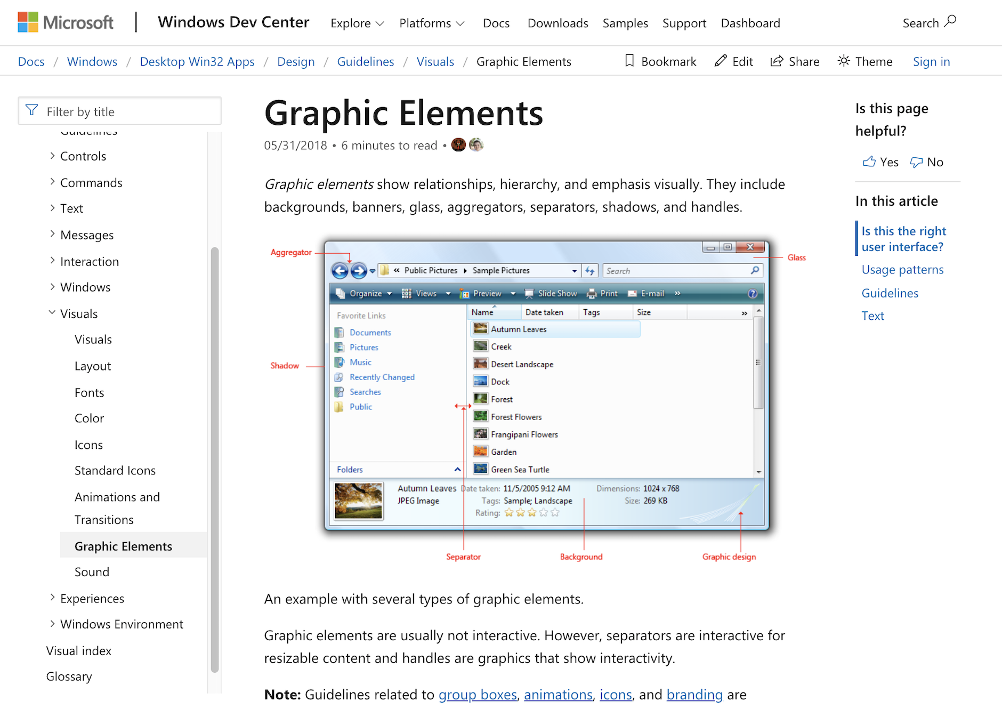This screenshot has width=1002, height=709.
Task: Go to Desktop Win32 Apps breadcrumb
Action: [197, 62]
